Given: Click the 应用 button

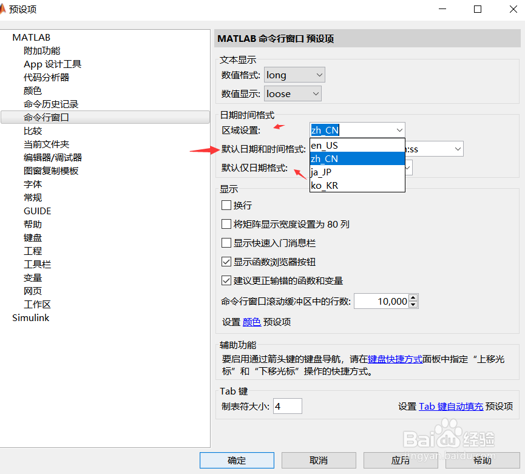Looking at the screenshot, I should pyautogui.click(x=401, y=460).
